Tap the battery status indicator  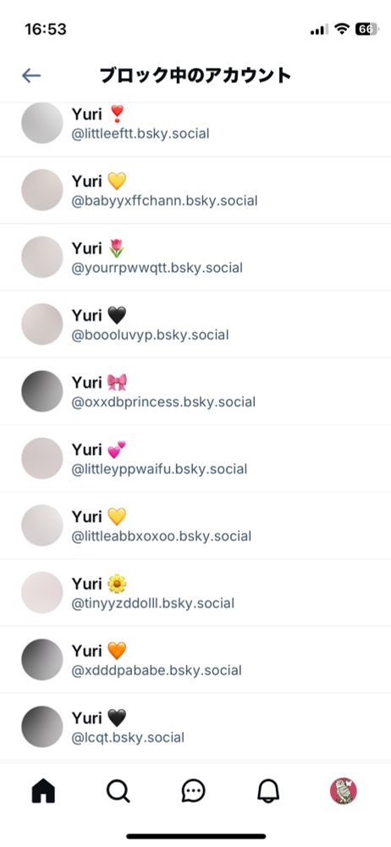(x=366, y=29)
